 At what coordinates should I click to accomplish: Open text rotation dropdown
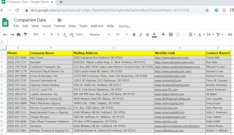[x=220, y=35]
